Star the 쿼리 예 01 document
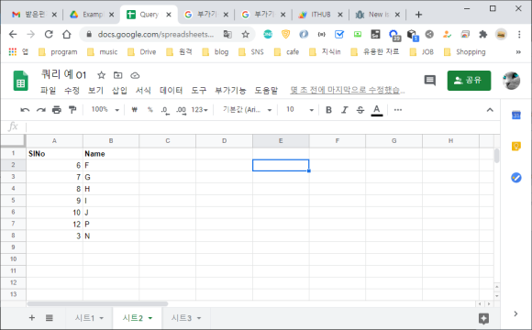Screen dimensions: 532x330 point(101,75)
